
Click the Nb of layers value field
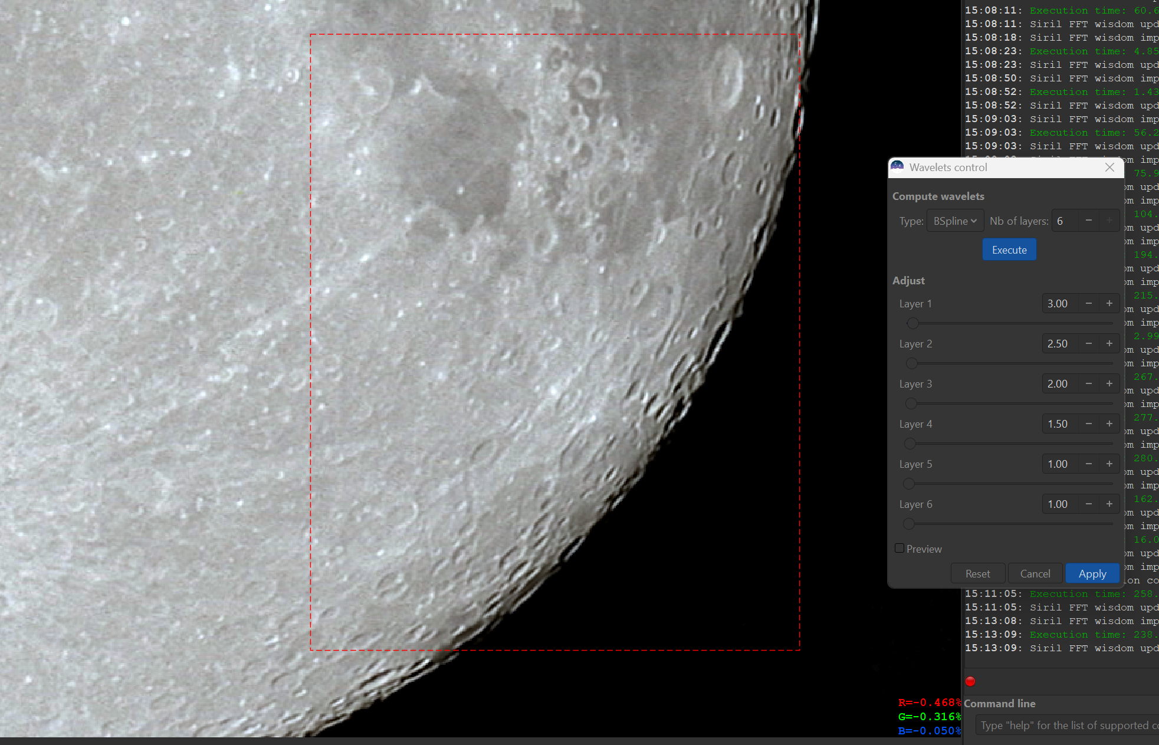(x=1065, y=221)
